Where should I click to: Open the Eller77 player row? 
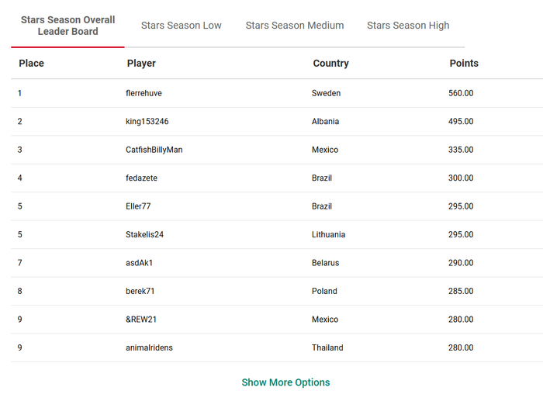(x=140, y=206)
